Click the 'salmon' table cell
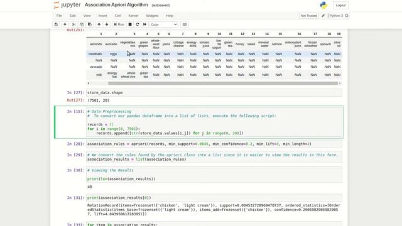This screenshot has height=226, width=402. [x=276, y=44]
